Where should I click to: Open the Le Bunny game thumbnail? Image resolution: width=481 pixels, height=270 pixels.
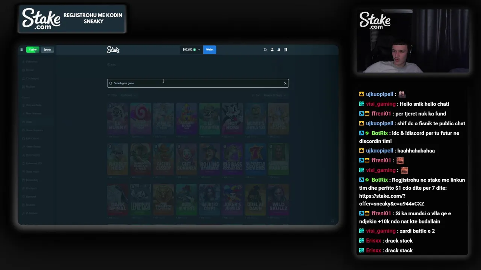click(x=118, y=118)
